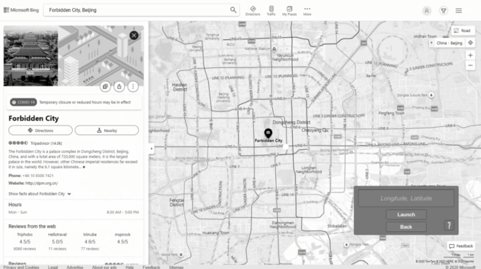This screenshot has width=481, height=269.
Task: Open the footer Feedback link
Action: [x=151, y=267]
